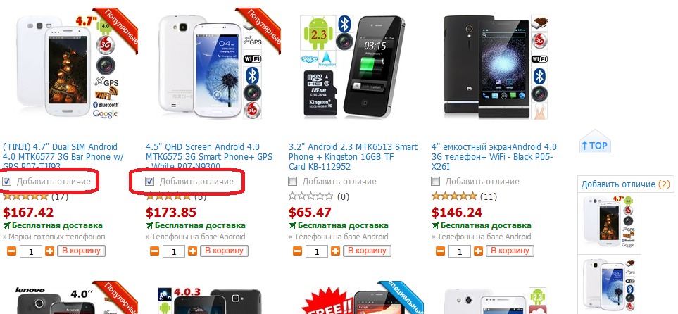Click the plus icon under the $167.42 phone
This screenshot has height=314, width=678.
[x=50, y=251]
